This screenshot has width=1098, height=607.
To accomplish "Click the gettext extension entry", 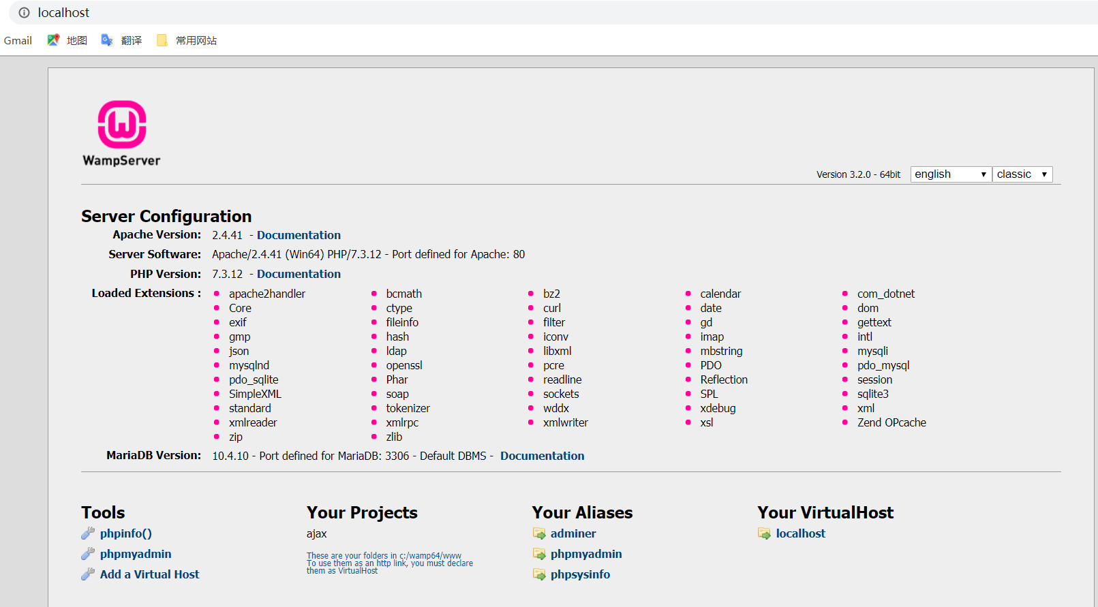I will pos(874,322).
